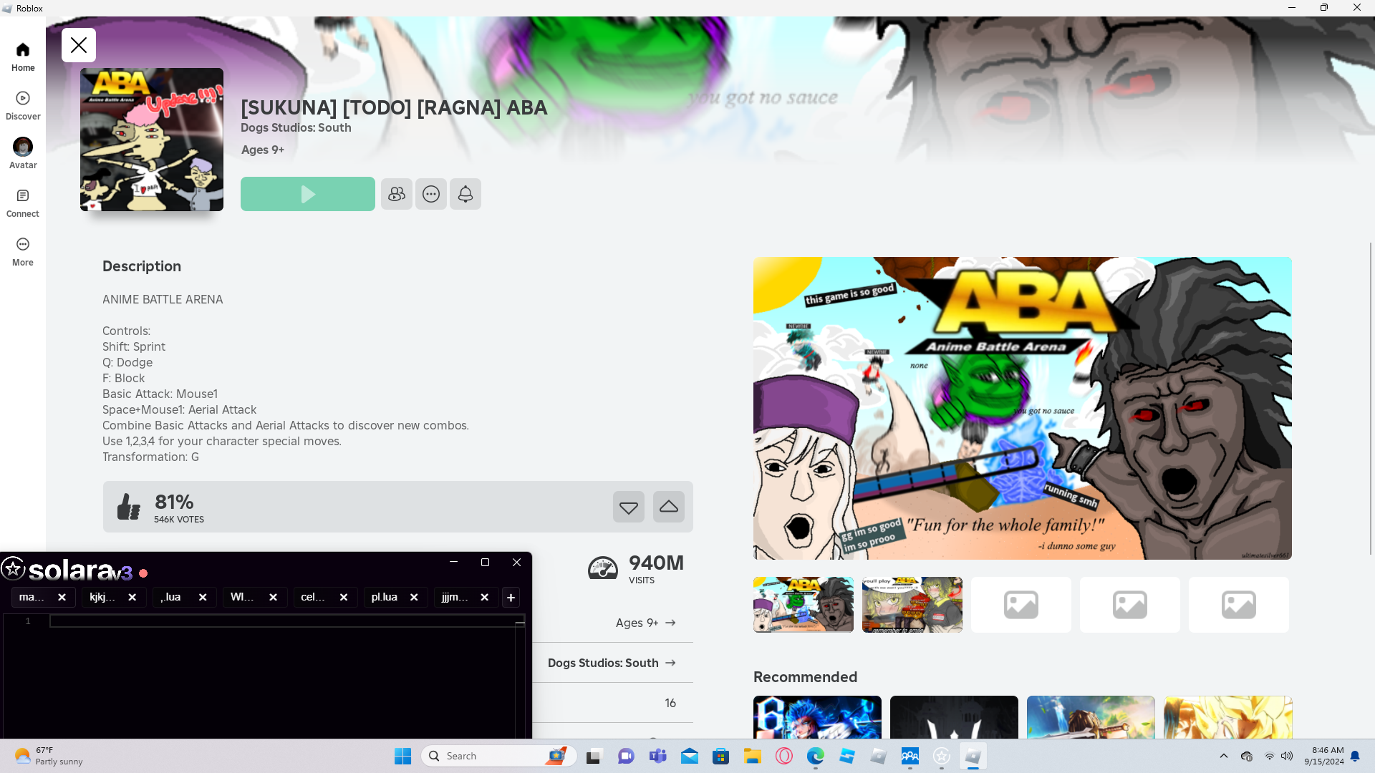This screenshot has width=1375, height=773.
Task: Show hidden system tray icons
Action: click(x=1224, y=756)
